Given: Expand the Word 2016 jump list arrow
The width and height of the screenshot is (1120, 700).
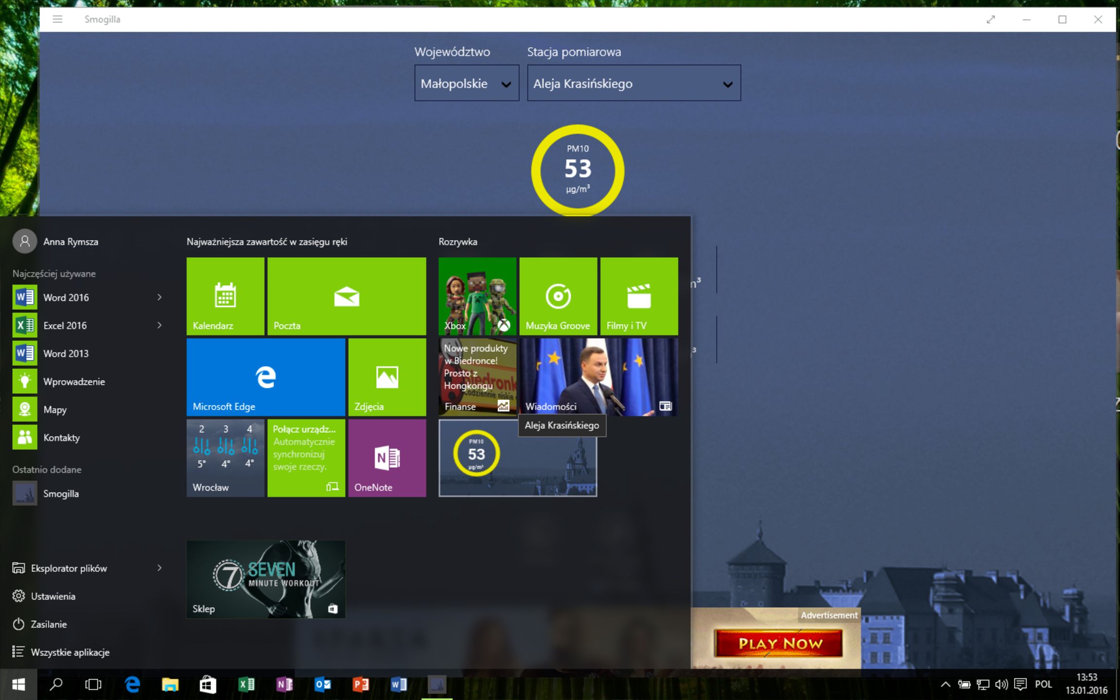Looking at the screenshot, I should point(159,297).
